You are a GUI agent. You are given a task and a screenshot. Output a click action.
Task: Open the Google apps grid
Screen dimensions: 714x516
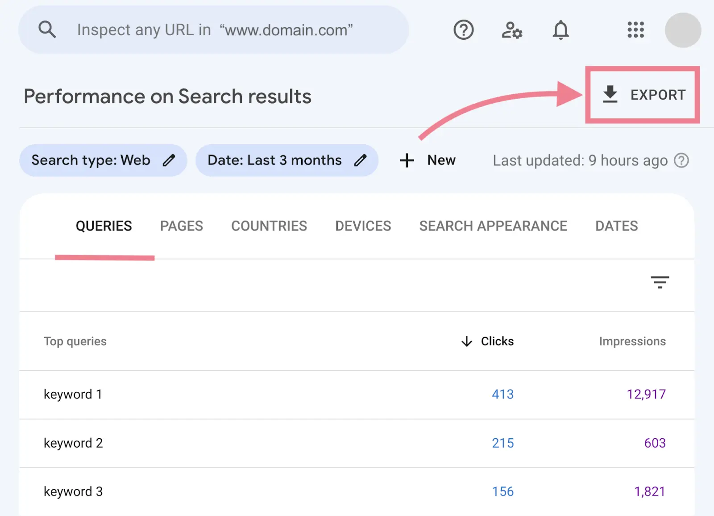[635, 30]
